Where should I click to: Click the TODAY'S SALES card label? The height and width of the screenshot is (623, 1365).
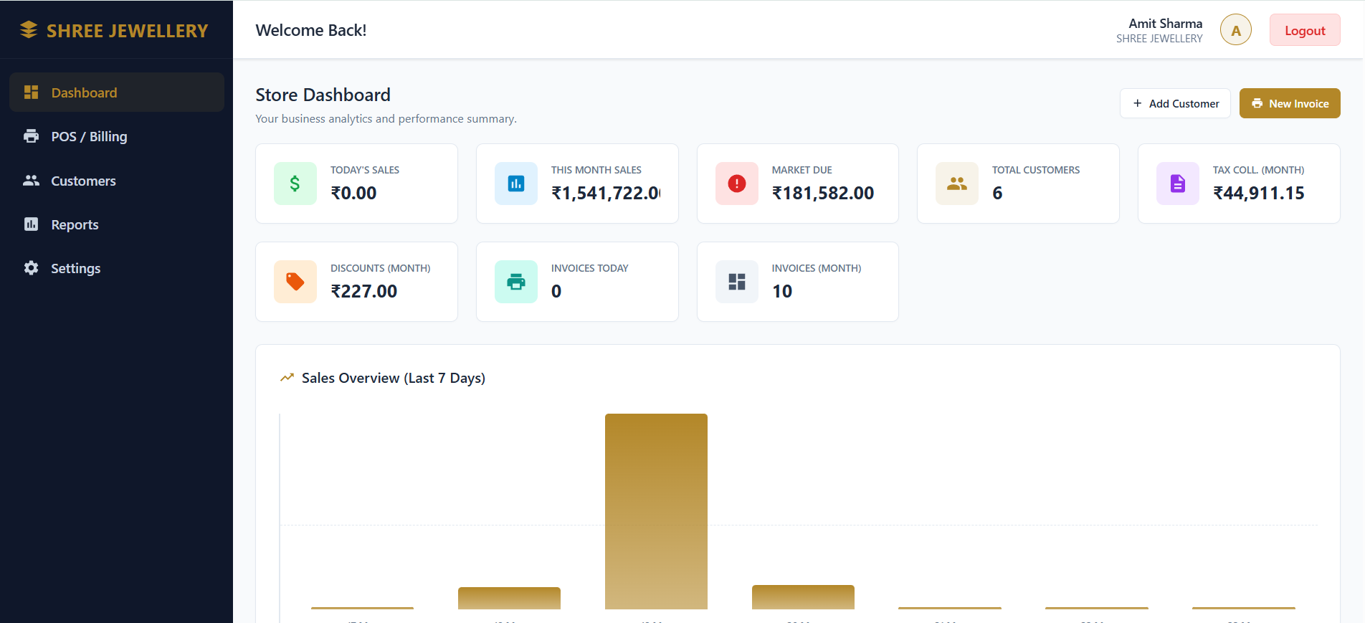(365, 170)
